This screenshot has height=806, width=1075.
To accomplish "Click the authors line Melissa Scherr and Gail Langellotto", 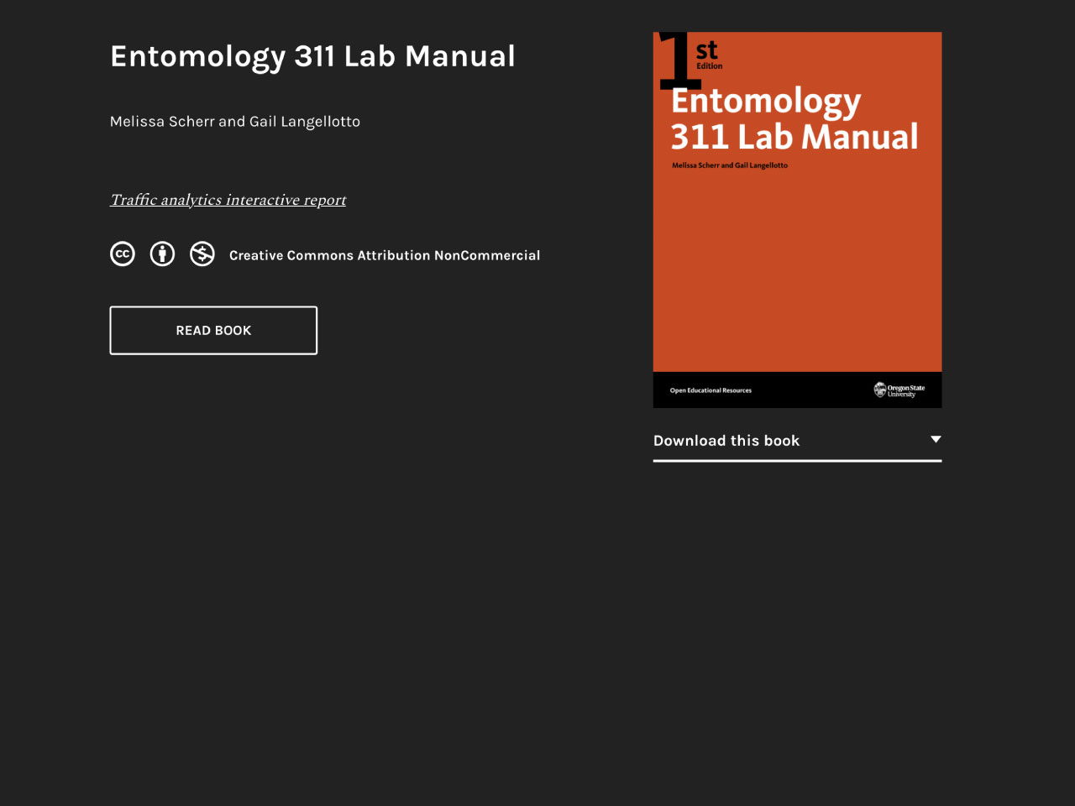I will pyautogui.click(x=235, y=122).
